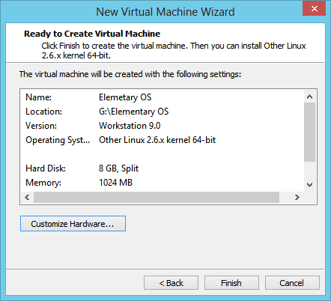Select the Hard Disk row 8 GB, Split
The height and width of the screenshot is (301, 331).
point(163,168)
